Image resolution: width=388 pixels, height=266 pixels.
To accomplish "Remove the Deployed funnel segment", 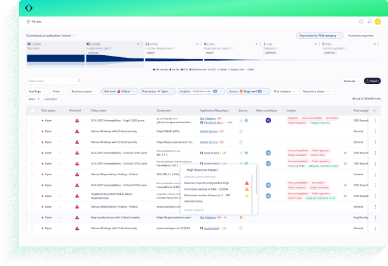I will tap(315, 44).
